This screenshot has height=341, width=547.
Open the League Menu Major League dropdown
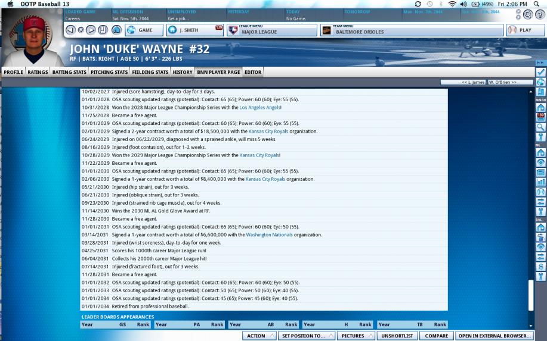tap(272, 30)
